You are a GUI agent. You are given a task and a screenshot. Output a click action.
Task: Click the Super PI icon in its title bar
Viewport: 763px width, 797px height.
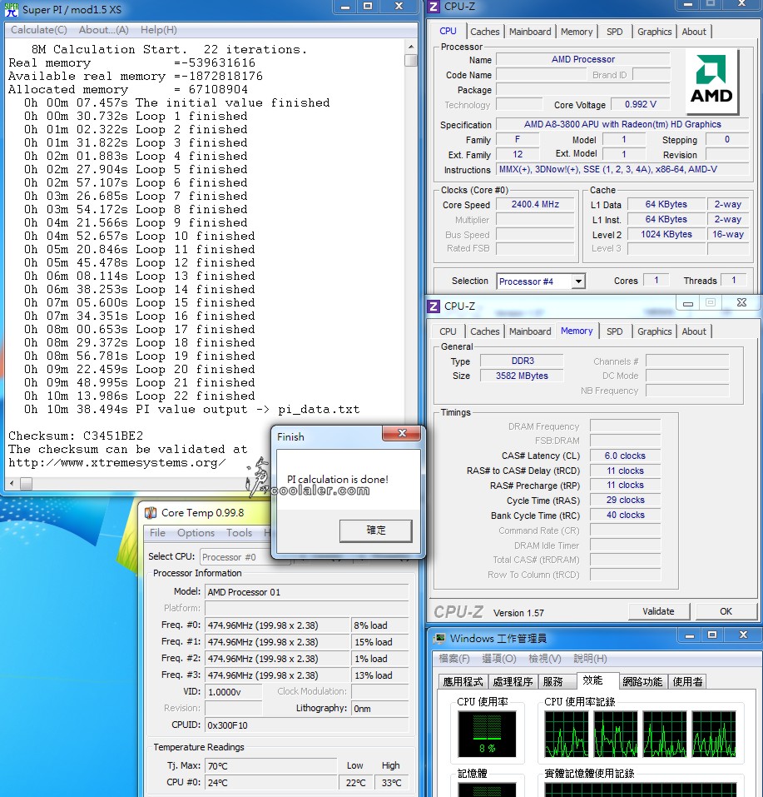[12, 8]
